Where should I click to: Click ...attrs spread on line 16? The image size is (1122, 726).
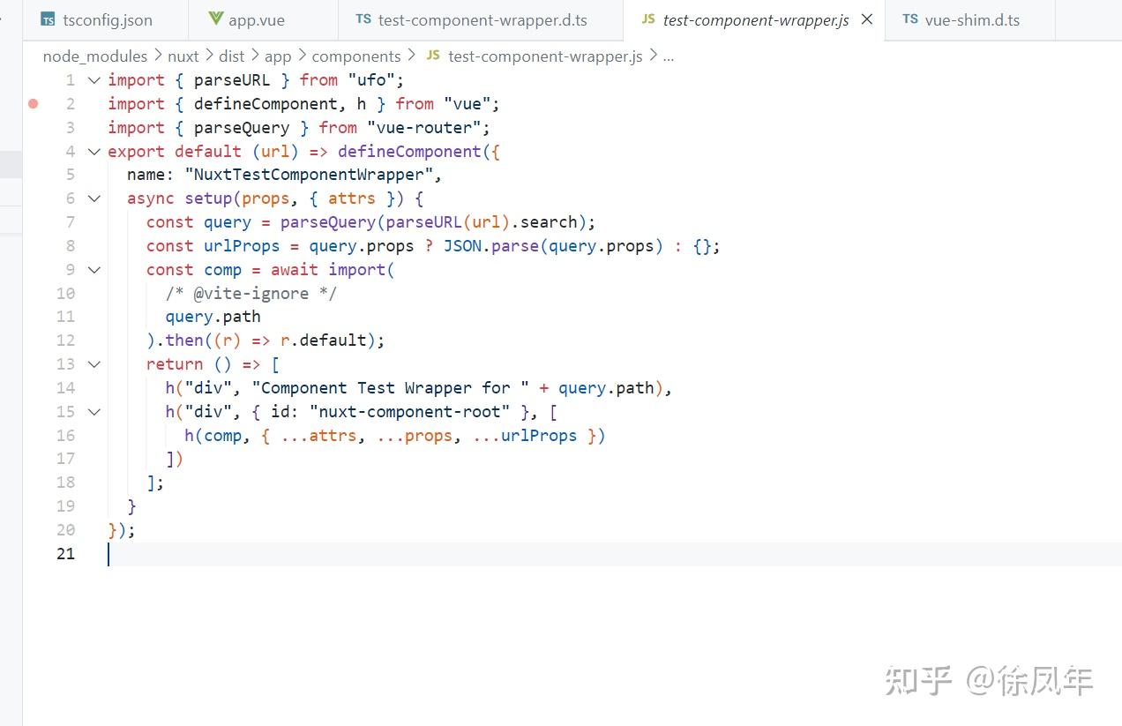point(318,436)
